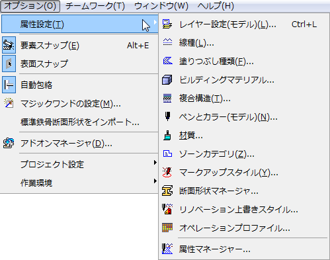Toggle the 自動包絡 icon
The width and height of the screenshot is (330, 260).
click(x=9, y=85)
